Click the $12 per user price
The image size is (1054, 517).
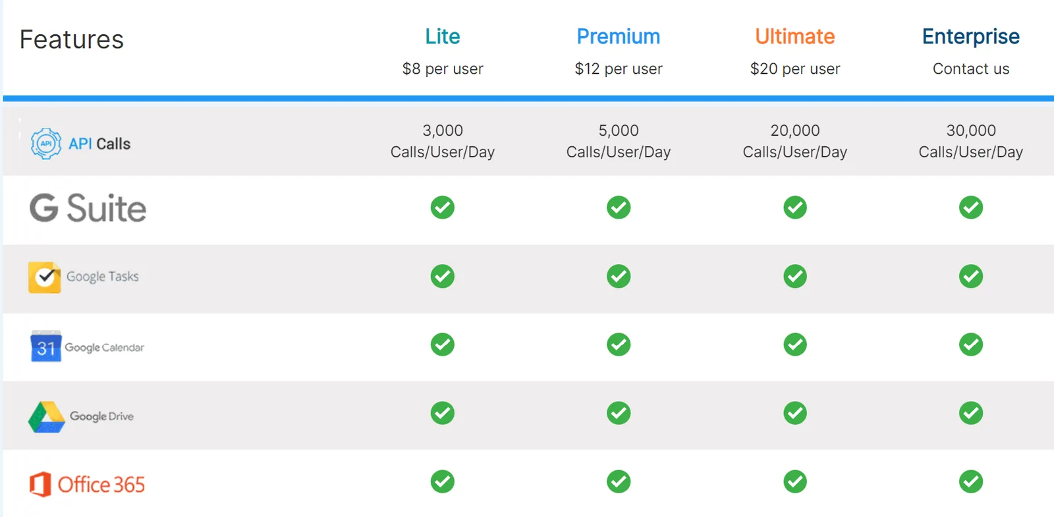pos(619,68)
